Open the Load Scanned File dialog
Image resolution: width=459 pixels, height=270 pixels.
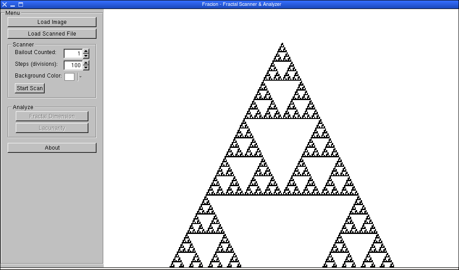click(x=52, y=34)
